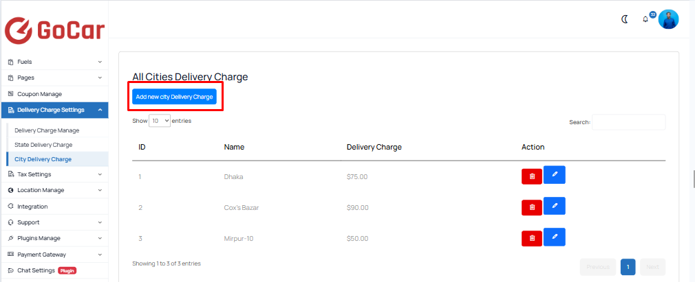Sort table by Delivery Charge column header

[x=374, y=148]
